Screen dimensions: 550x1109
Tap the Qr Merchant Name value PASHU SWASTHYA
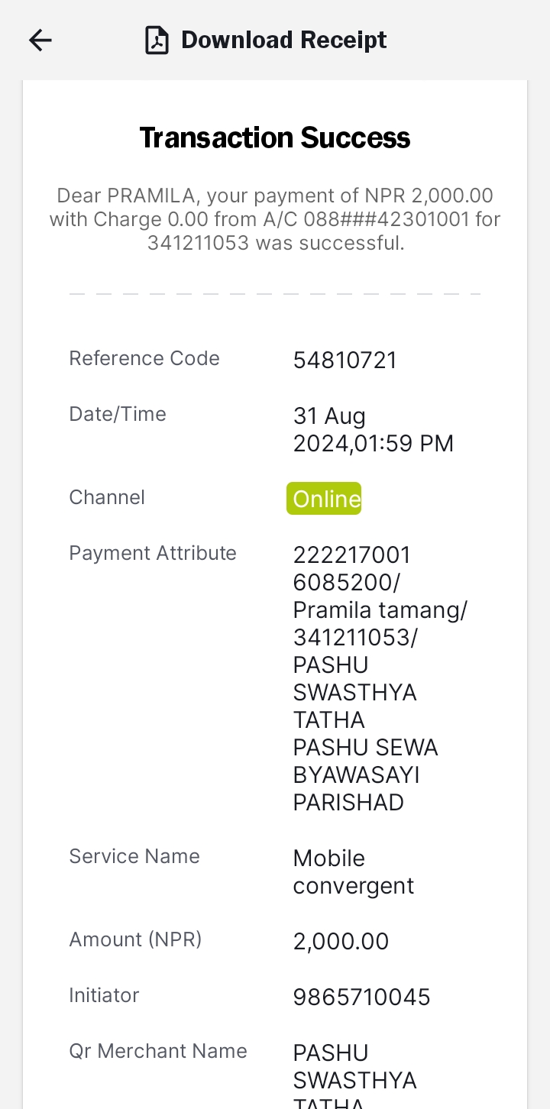point(355,1066)
